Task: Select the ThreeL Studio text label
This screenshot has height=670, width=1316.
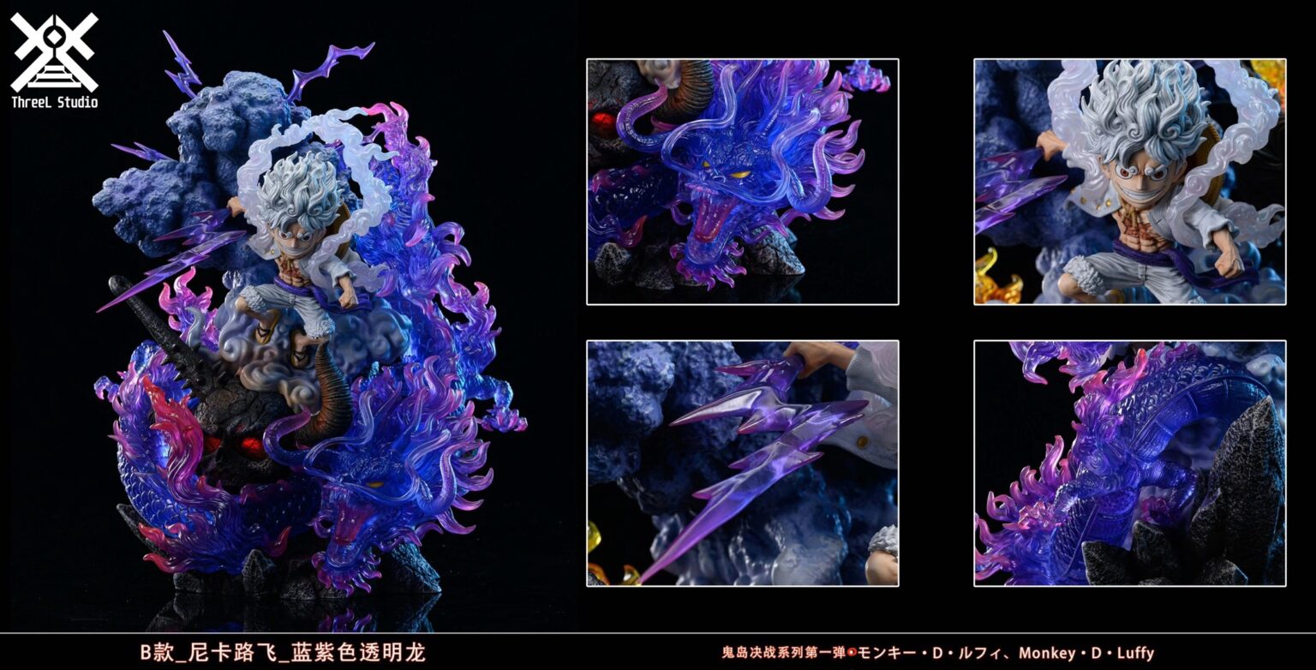Action: click(x=56, y=100)
